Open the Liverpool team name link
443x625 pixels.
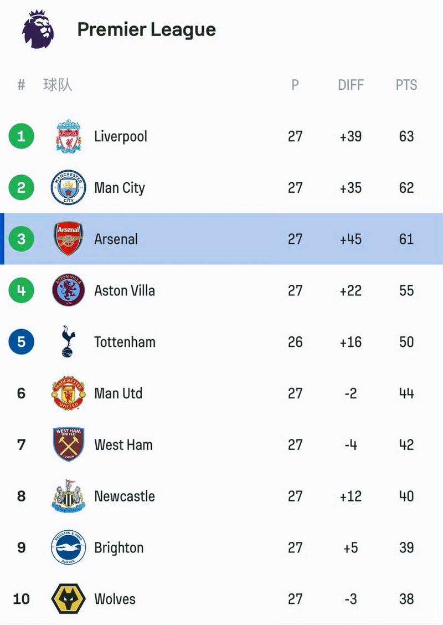(121, 137)
